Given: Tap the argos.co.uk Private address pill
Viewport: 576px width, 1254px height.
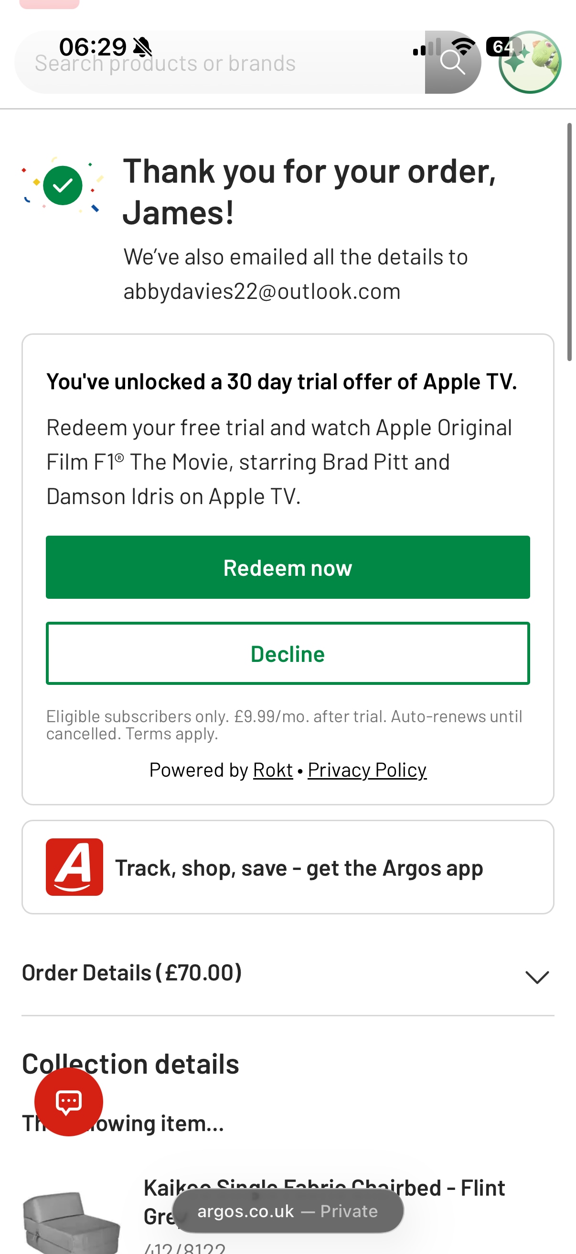Looking at the screenshot, I should coord(288,1210).
